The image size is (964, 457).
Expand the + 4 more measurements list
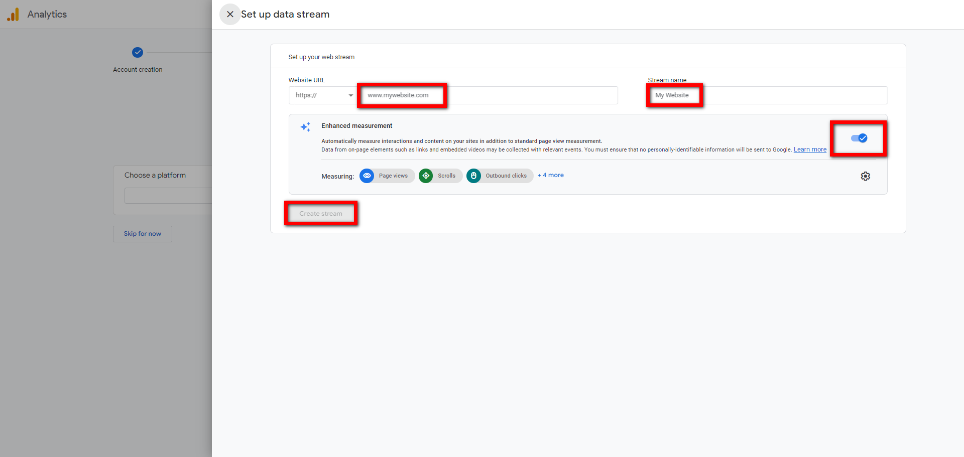point(550,175)
